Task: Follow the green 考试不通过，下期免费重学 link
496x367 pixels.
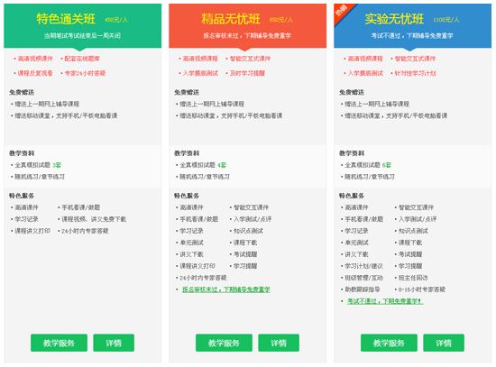Action: pos(385,301)
